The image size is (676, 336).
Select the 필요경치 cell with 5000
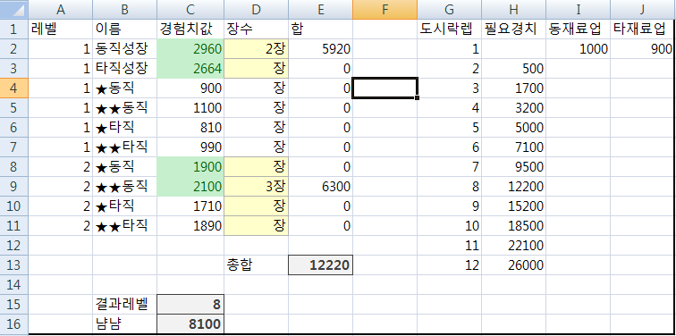point(514,128)
